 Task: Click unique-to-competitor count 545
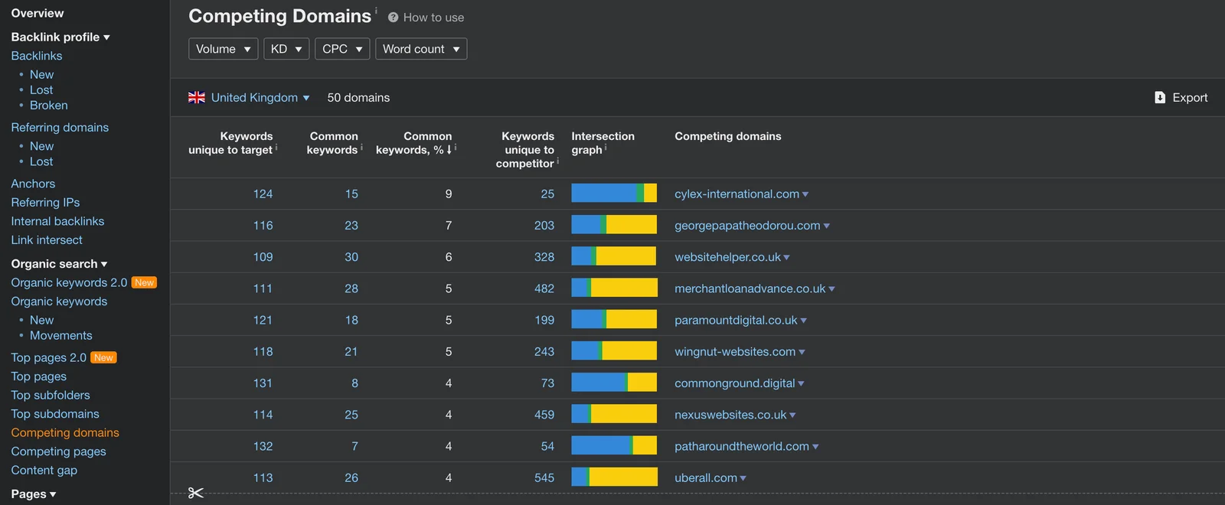(x=544, y=477)
